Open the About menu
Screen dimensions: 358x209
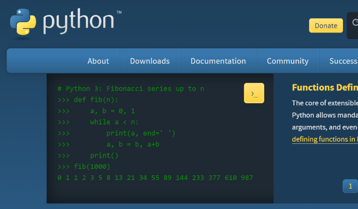(98, 61)
